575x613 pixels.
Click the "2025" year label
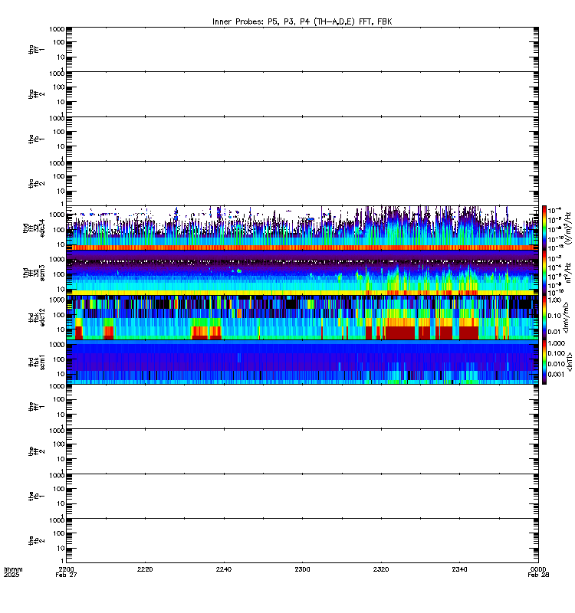pos(11,575)
